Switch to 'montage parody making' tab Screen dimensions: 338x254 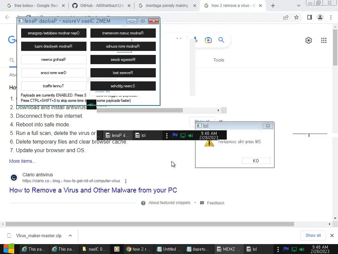[x=167, y=6]
